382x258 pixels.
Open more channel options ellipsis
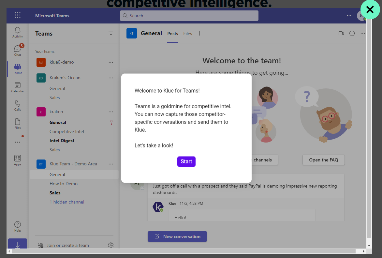[362, 33]
